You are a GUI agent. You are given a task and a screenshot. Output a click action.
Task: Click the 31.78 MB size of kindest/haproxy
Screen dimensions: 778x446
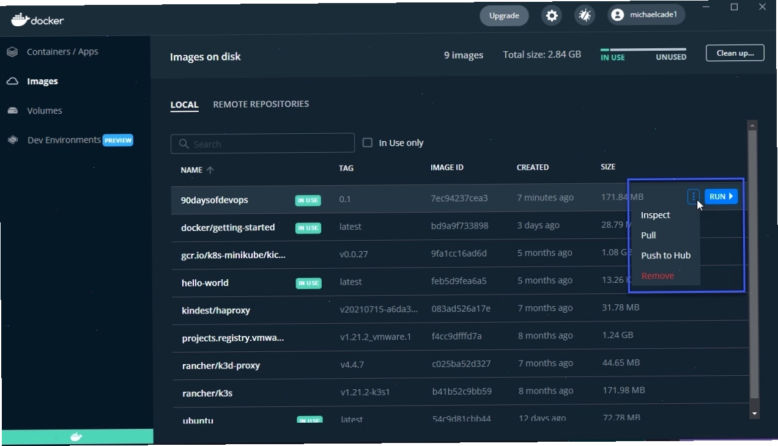coord(621,307)
